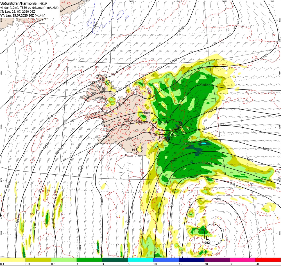Click the '20W' longitude label at top

point(131,1)
